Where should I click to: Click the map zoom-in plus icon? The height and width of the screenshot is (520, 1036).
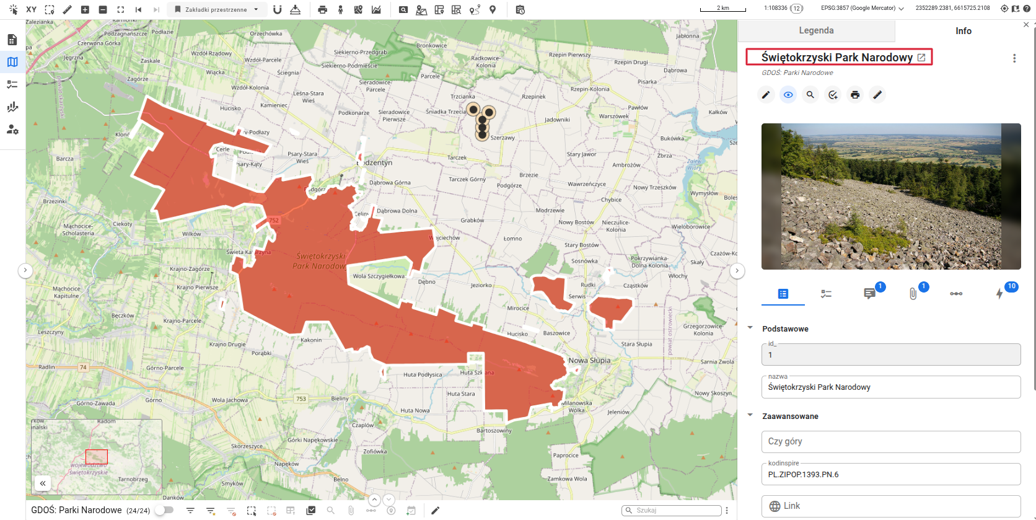pos(85,9)
